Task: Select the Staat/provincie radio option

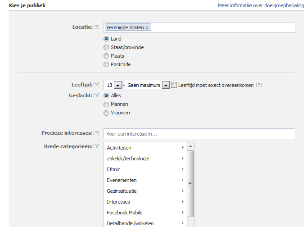Action: pyautogui.click(x=106, y=47)
